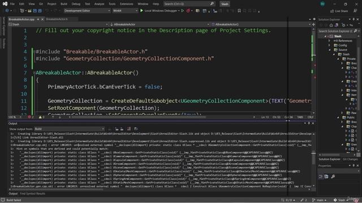Open the Debug menu
This screenshot has height=203, width=362.
[x=76, y=4]
